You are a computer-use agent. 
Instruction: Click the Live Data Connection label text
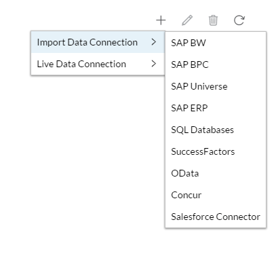[81, 64]
